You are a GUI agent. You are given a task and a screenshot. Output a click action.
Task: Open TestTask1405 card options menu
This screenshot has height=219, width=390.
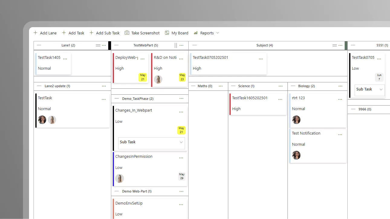pos(65,59)
